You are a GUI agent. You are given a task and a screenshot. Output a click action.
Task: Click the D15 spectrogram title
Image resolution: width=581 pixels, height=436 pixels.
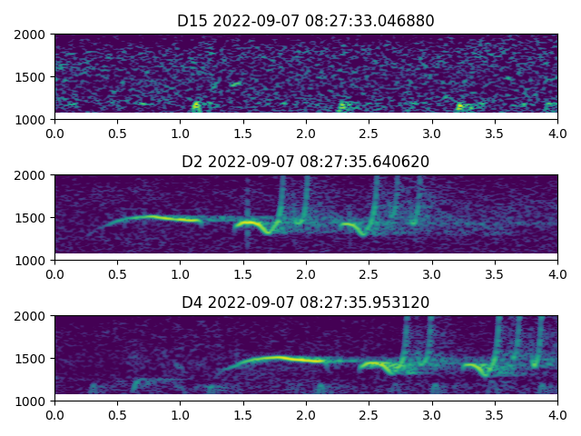(306, 21)
